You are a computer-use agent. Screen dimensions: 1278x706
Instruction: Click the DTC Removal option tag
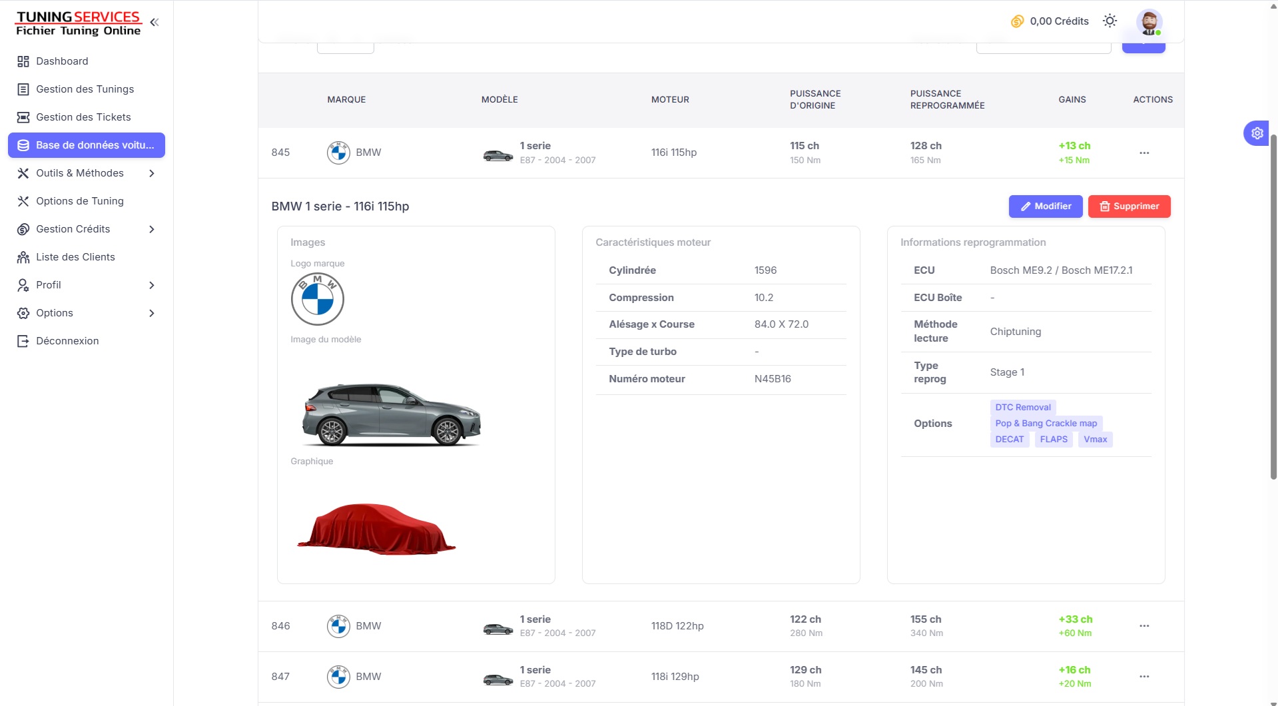point(1023,407)
